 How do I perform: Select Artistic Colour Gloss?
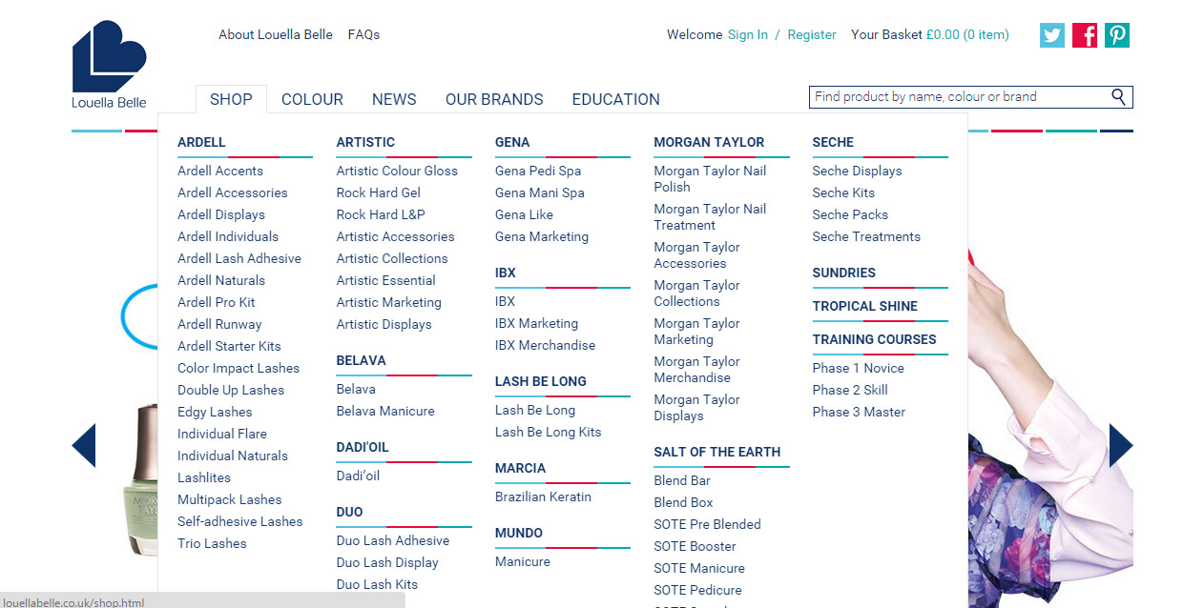tap(397, 171)
